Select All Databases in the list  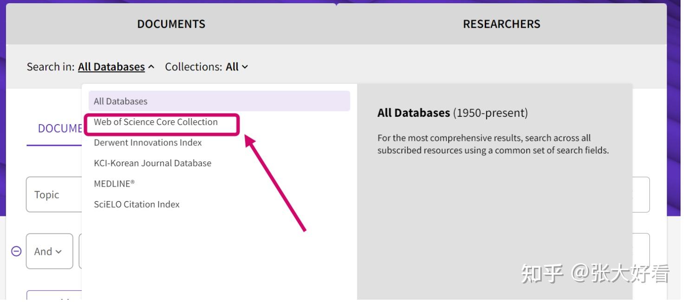tap(219, 101)
